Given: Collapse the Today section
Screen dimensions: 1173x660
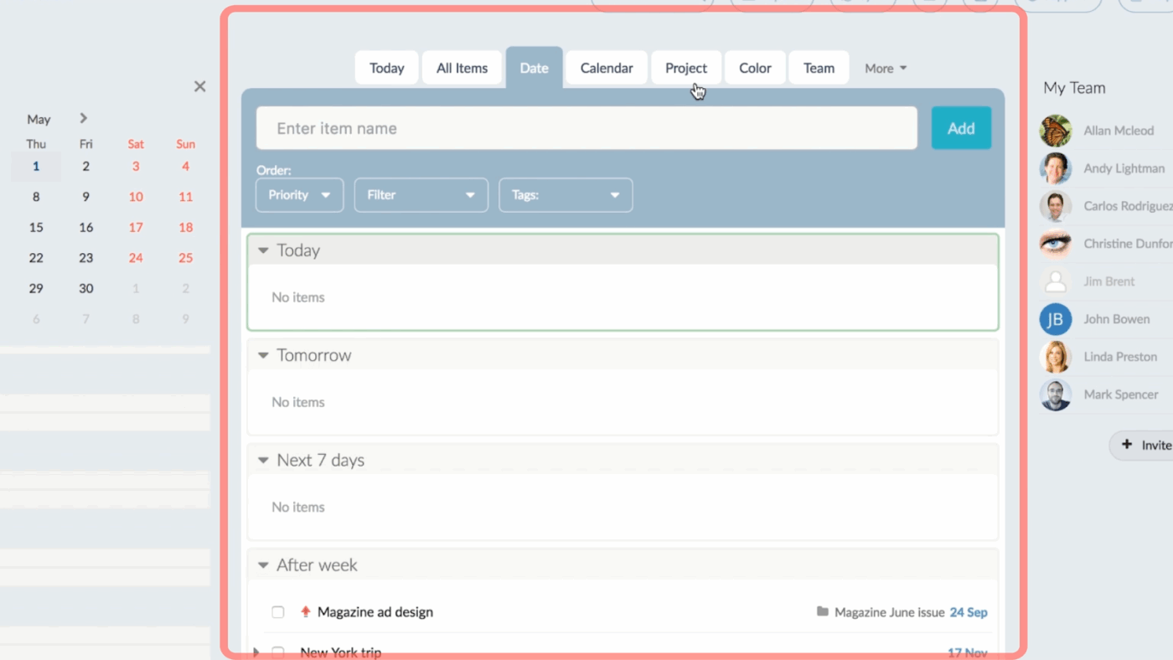Looking at the screenshot, I should coord(263,250).
